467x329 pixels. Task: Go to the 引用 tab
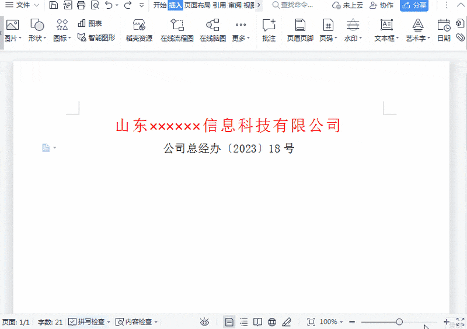[219, 5]
